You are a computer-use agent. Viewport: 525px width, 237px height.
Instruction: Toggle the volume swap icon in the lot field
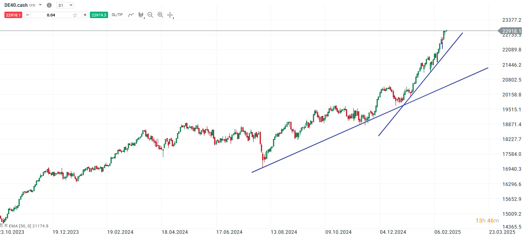pyautogui.click(x=75, y=15)
